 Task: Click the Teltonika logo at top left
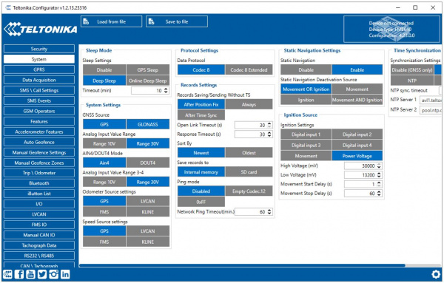tap(40, 29)
